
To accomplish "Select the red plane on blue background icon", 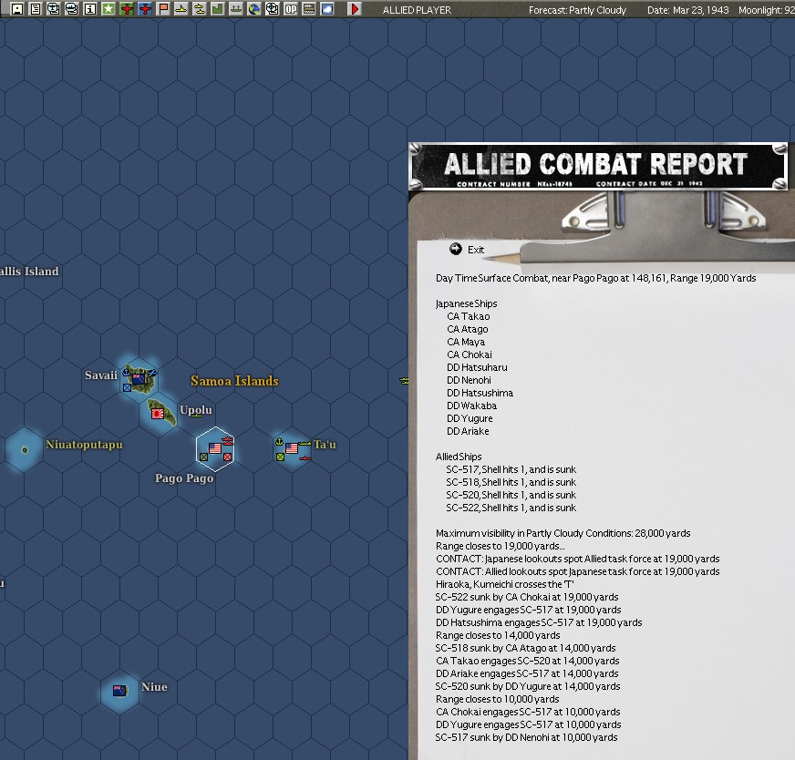I will coord(145,8).
